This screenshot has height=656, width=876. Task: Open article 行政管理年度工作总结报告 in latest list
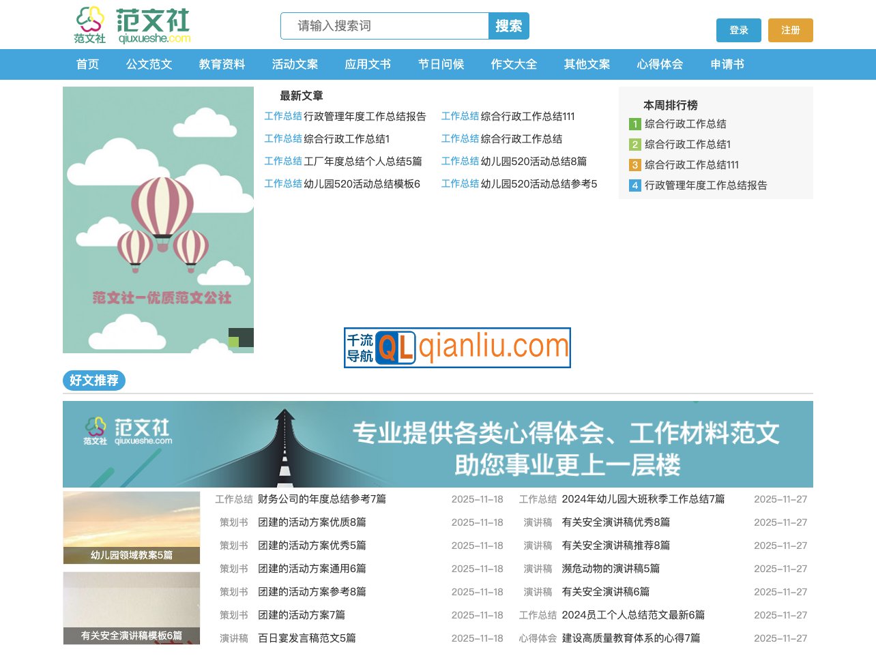tap(364, 117)
